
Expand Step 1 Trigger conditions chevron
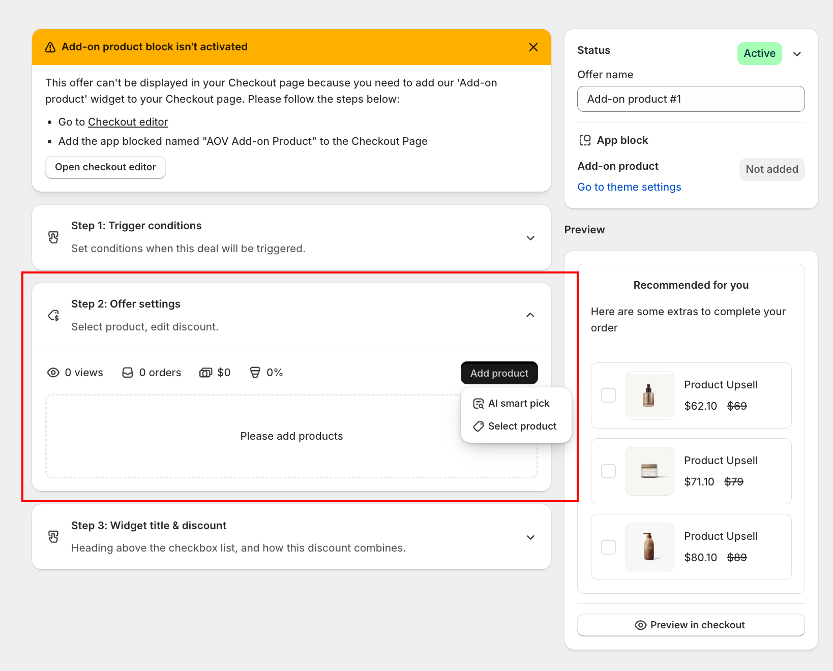click(530, 238)
